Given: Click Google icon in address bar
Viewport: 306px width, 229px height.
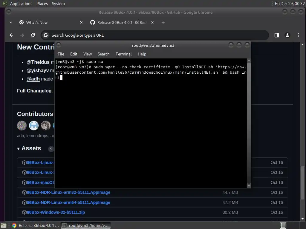Looking at the screenshot, I should tap(46, 35).
